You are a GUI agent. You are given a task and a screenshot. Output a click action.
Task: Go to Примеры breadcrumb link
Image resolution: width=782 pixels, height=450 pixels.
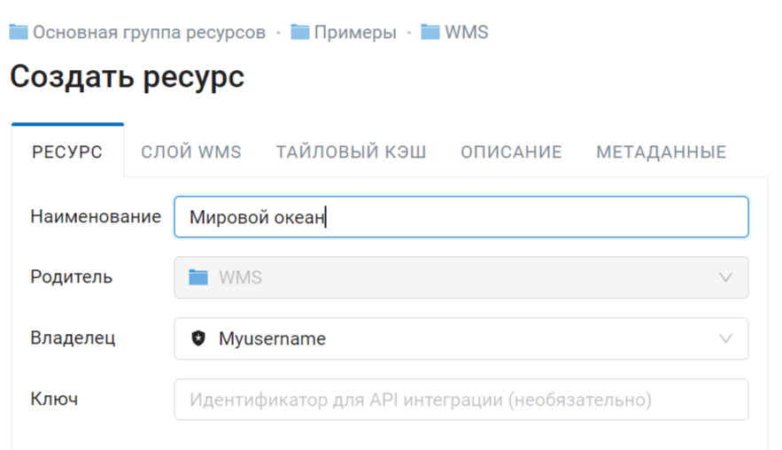pyautogui.click(x=355, y=33)
